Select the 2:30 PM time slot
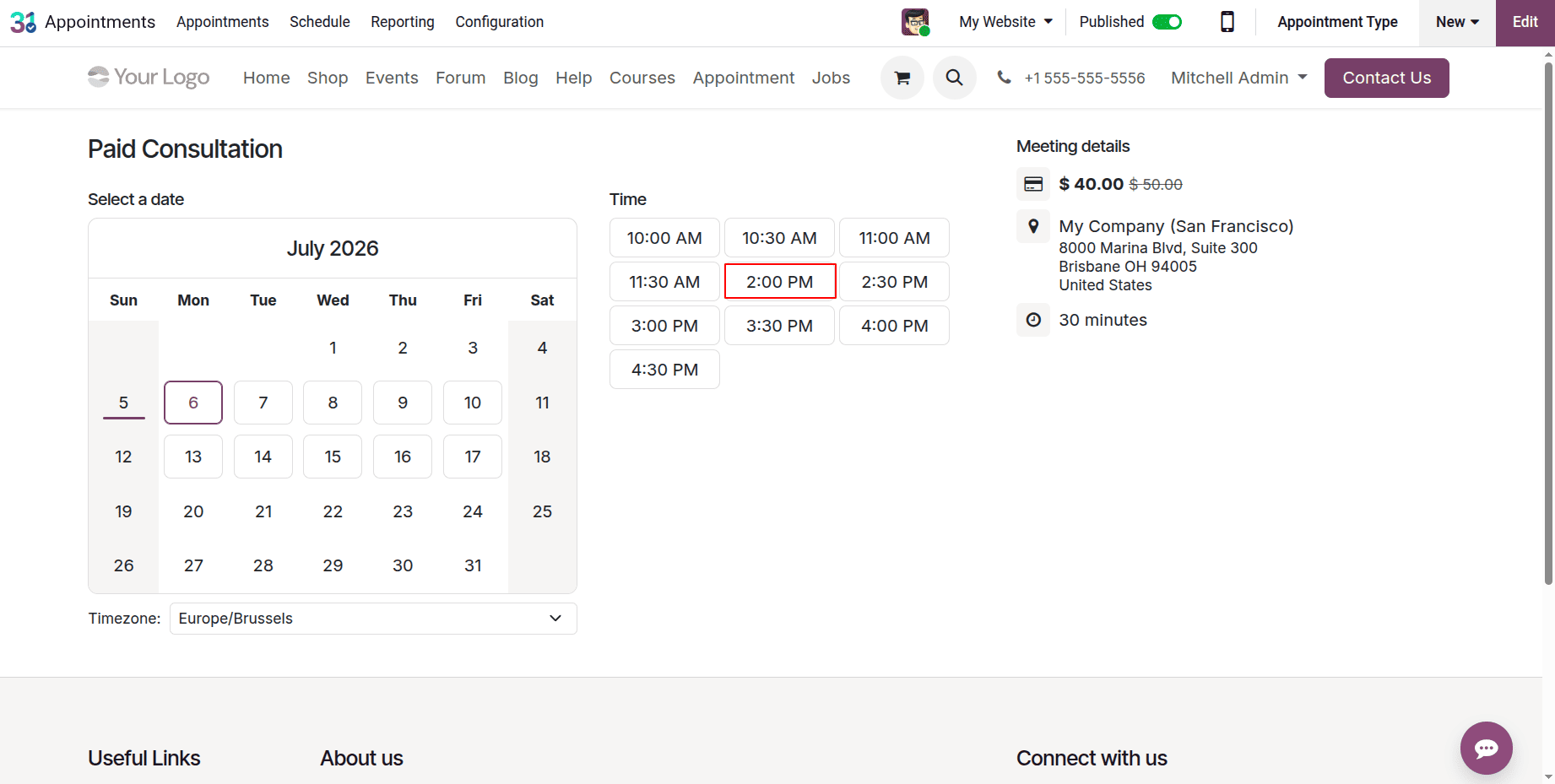The image size is (1555, 784). [895, 282]
